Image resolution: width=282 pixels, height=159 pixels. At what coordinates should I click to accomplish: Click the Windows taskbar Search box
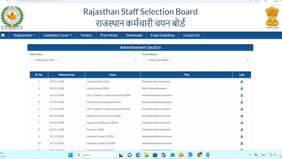click(96, 155)
